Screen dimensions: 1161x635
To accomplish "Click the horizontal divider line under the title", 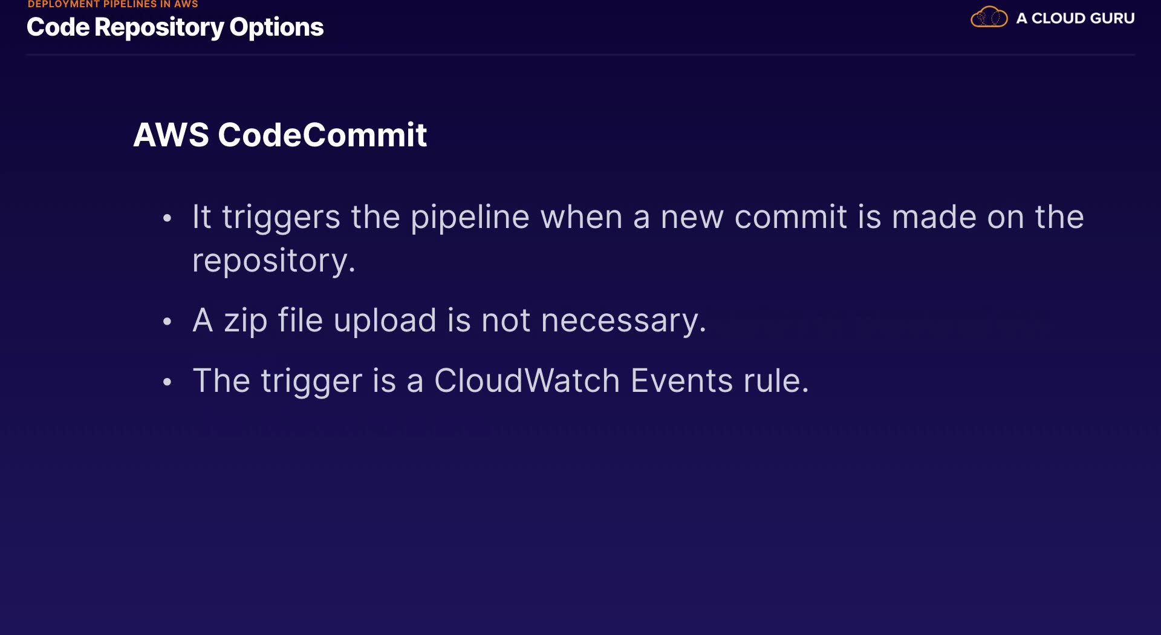I will click(x=580, y=55).
